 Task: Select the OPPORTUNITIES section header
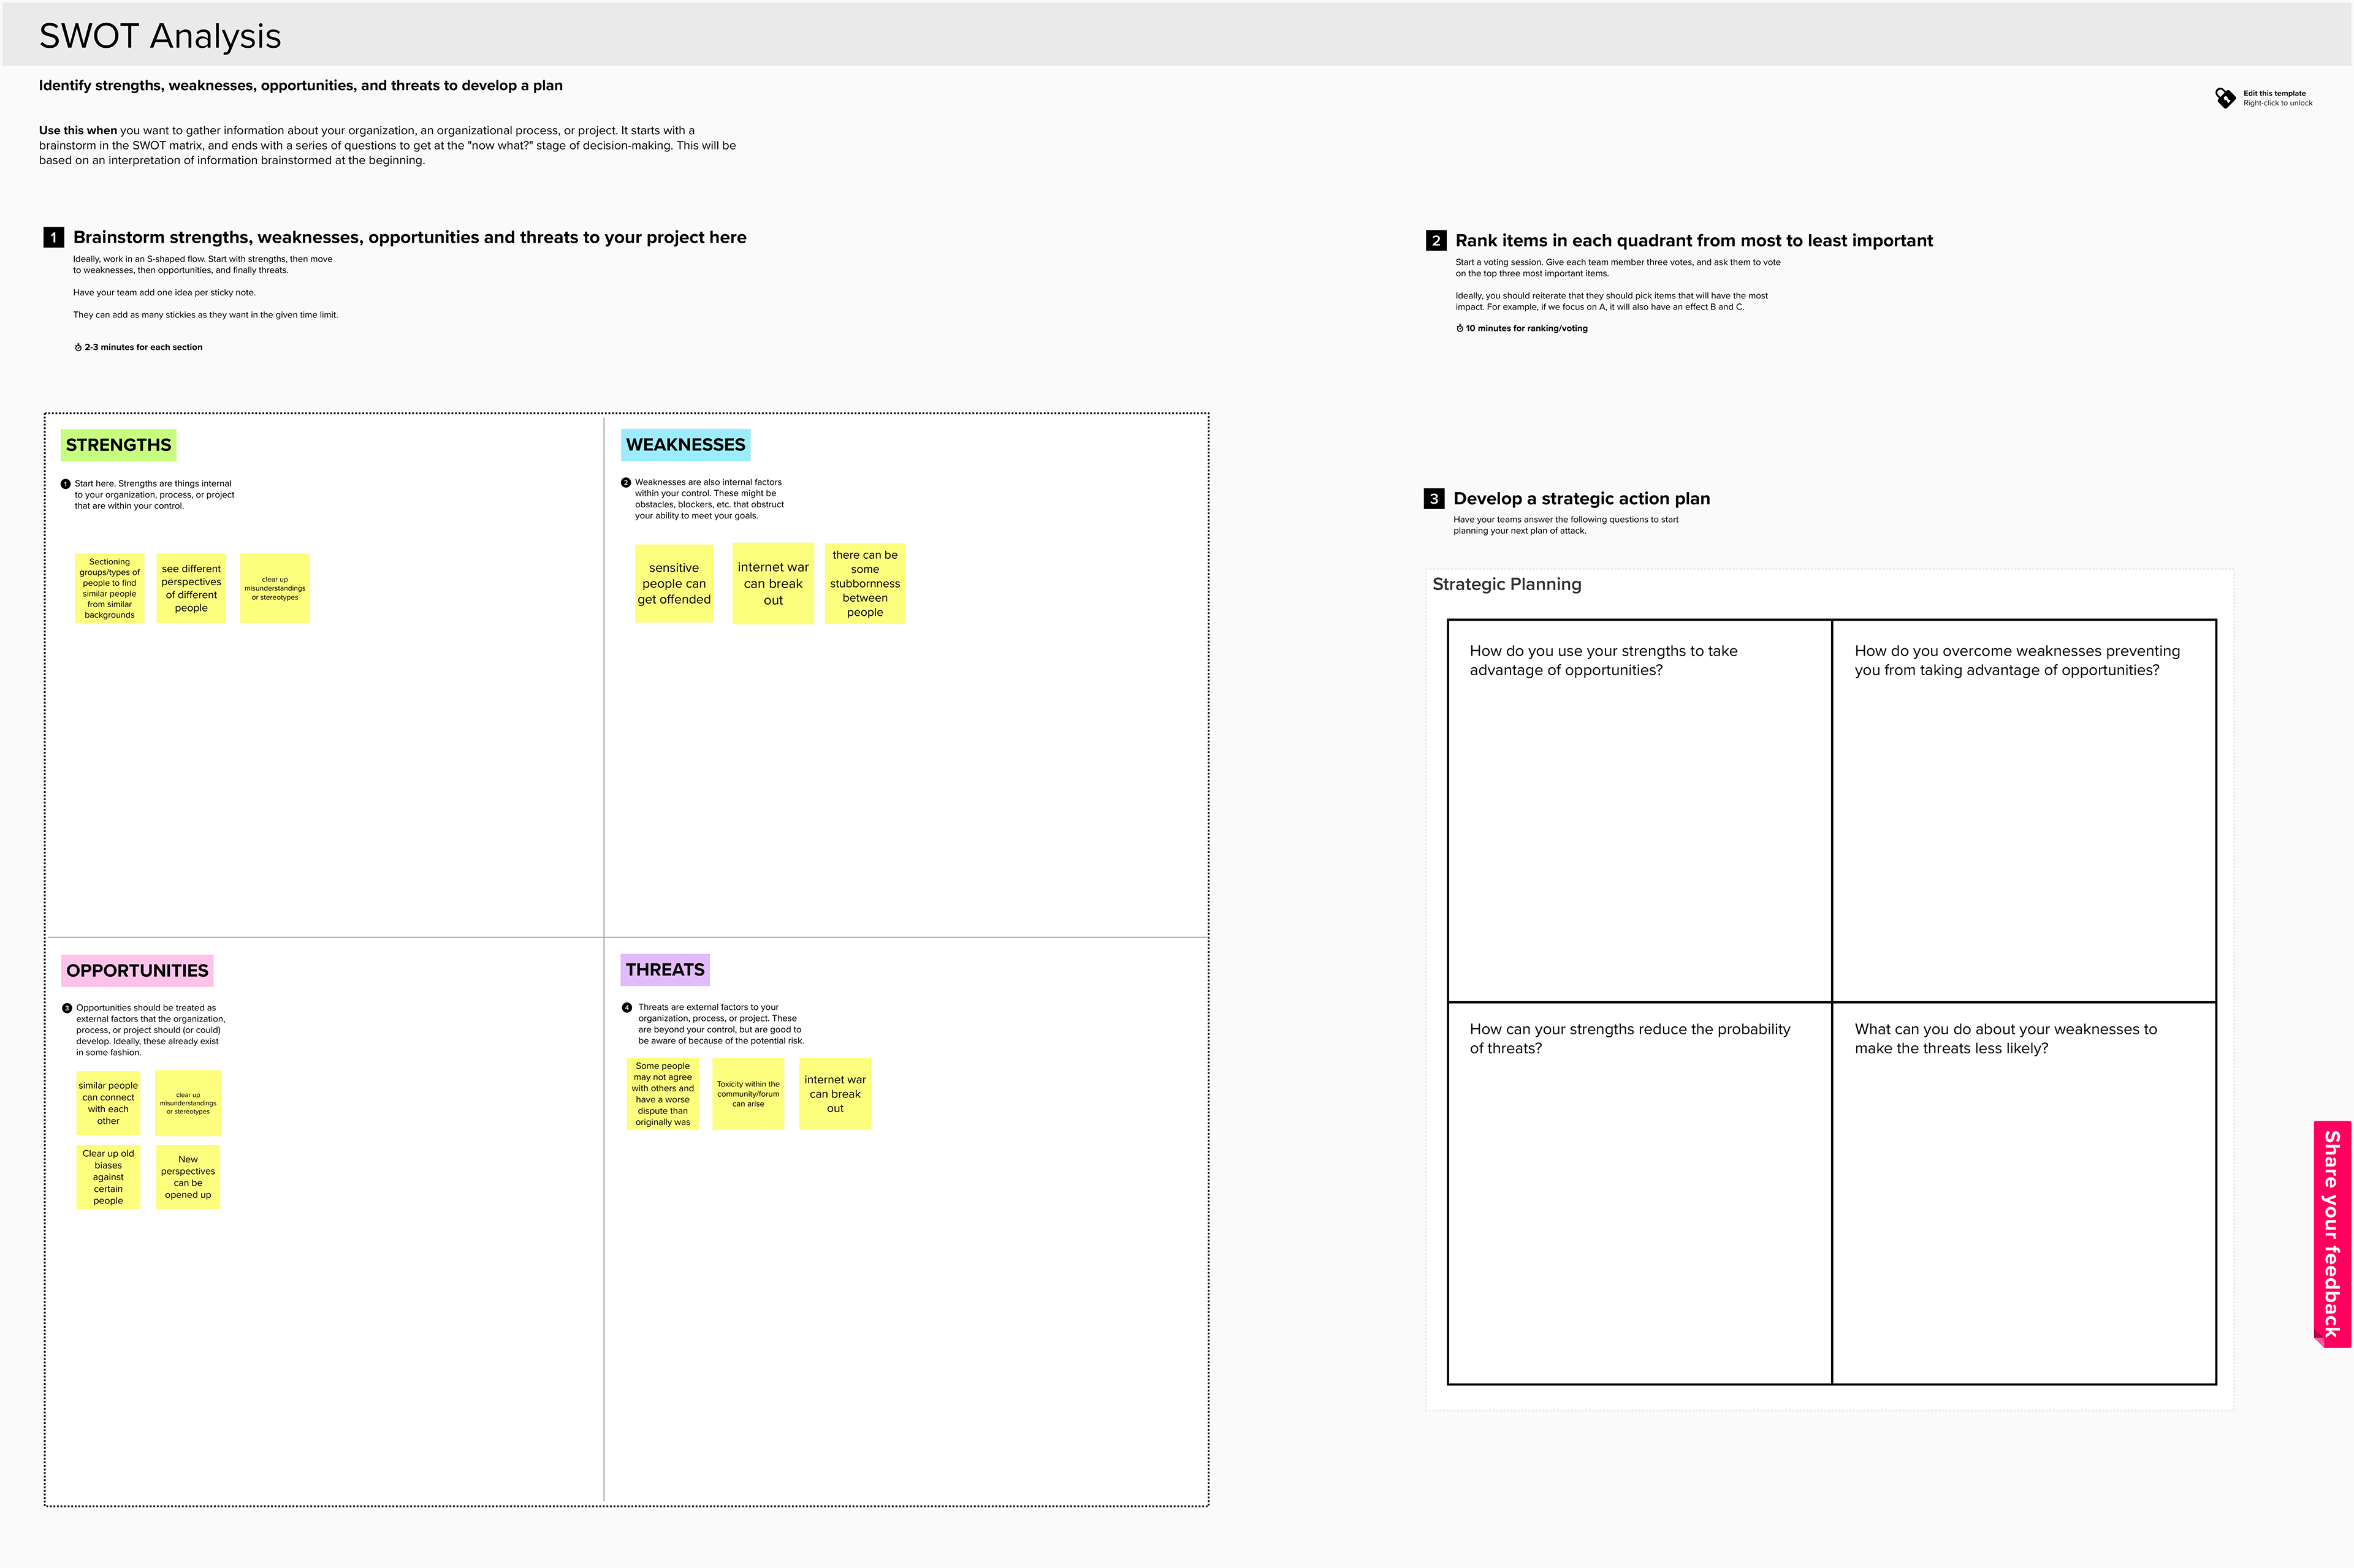(x=137, y=970)
